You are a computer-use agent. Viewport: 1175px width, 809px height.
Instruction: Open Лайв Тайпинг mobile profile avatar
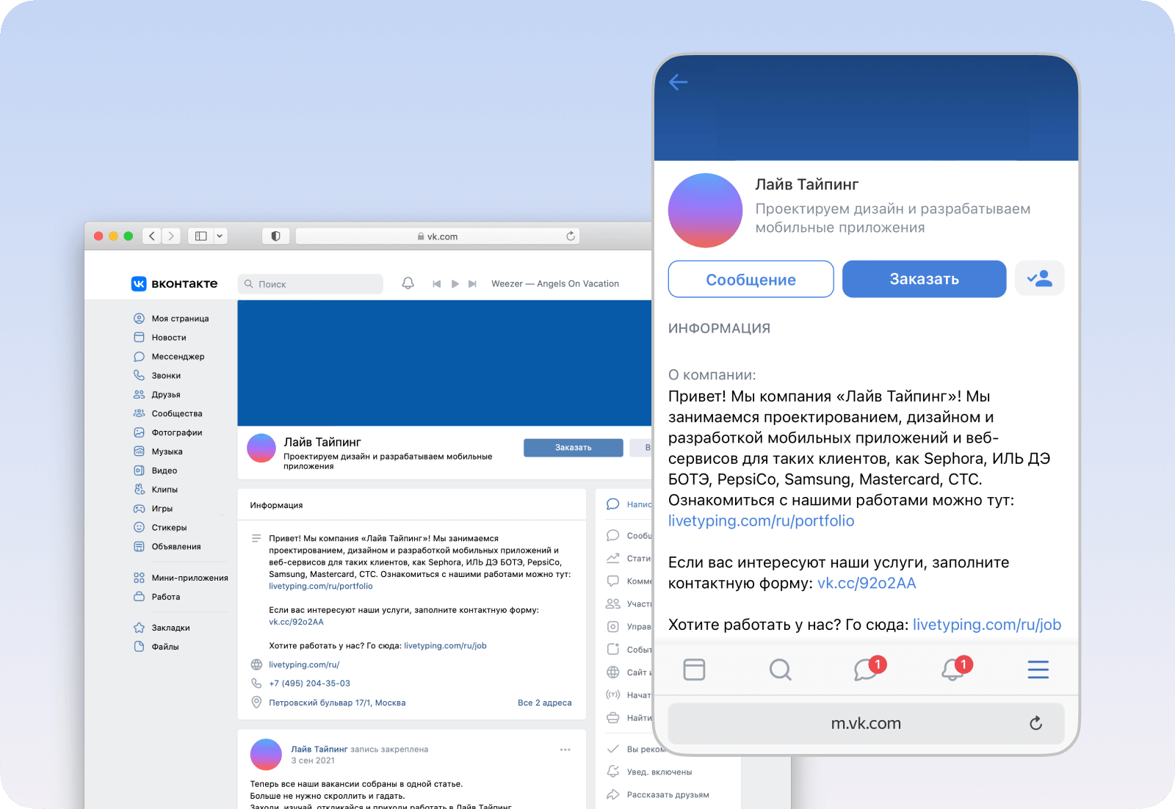tap(705, 211)
